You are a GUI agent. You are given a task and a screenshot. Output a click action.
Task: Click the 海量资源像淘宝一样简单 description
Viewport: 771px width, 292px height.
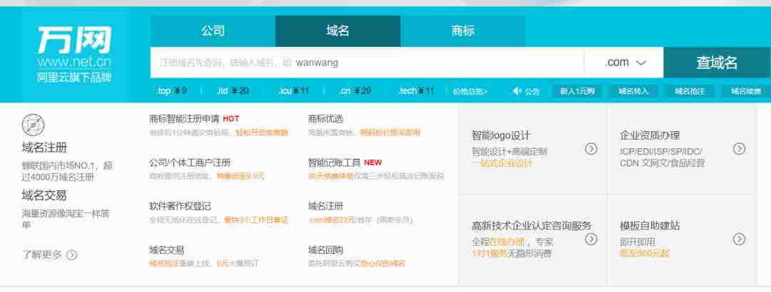(x=66, y=219)
